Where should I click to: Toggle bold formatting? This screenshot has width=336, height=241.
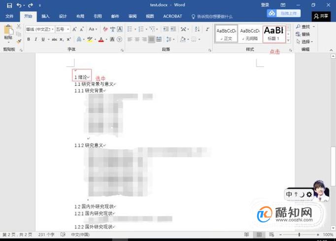pos(29,39)
